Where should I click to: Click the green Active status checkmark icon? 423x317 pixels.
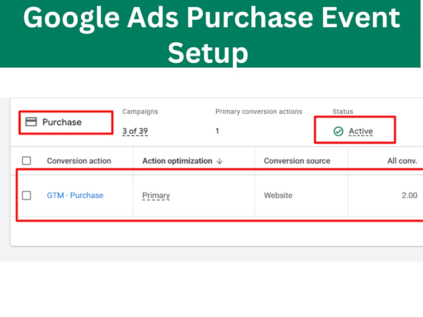[338, 131]
